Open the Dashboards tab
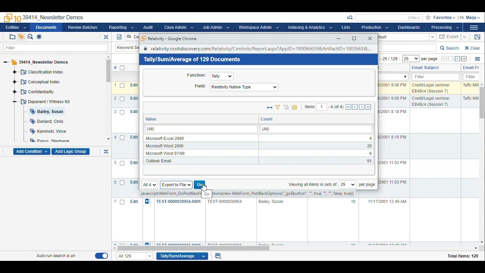The image size is (485, 273). point(409,28)
